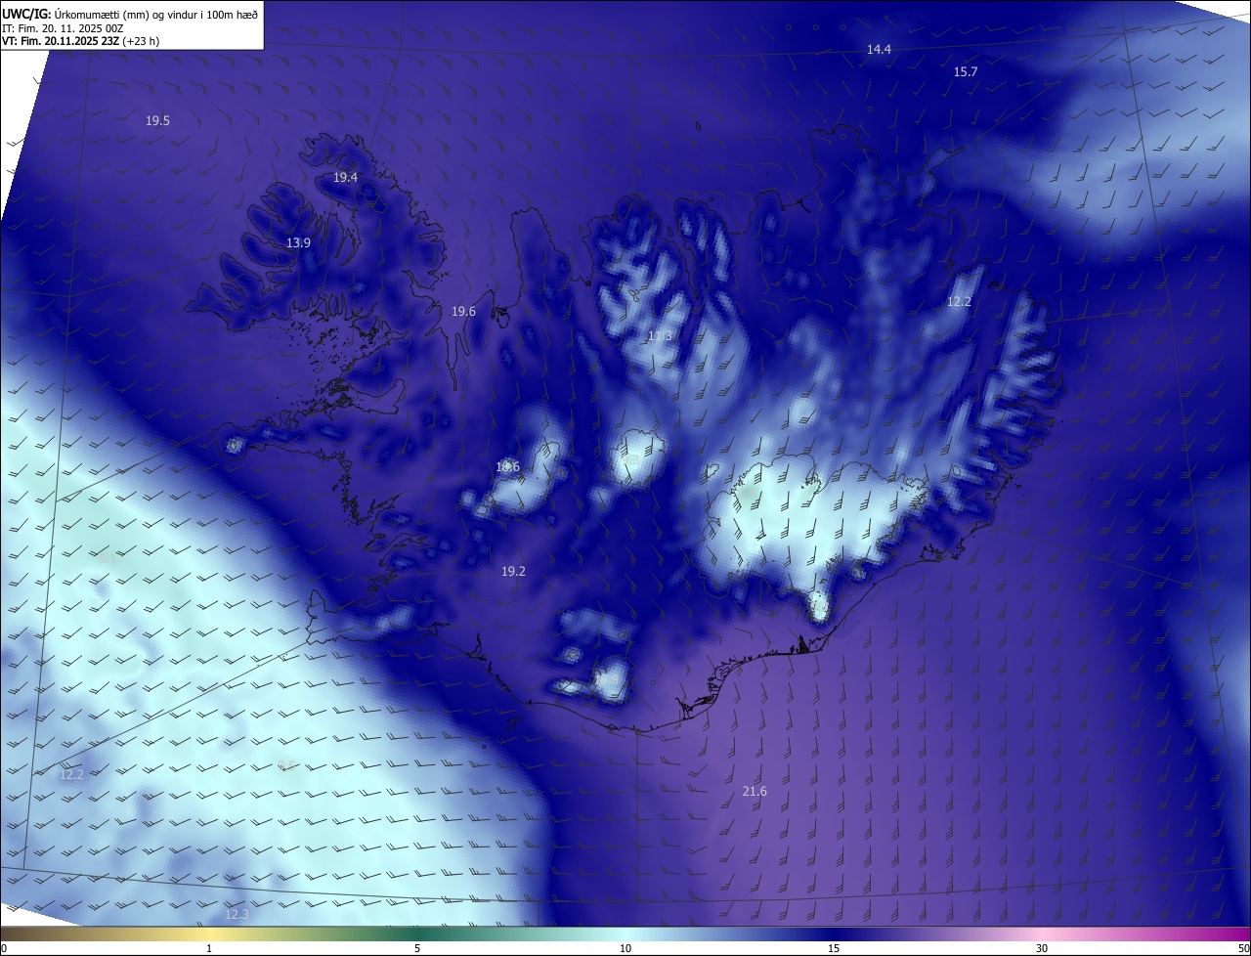
Task: Click the 12.2 value over northeast Iceland
Action: click(959, 302)
